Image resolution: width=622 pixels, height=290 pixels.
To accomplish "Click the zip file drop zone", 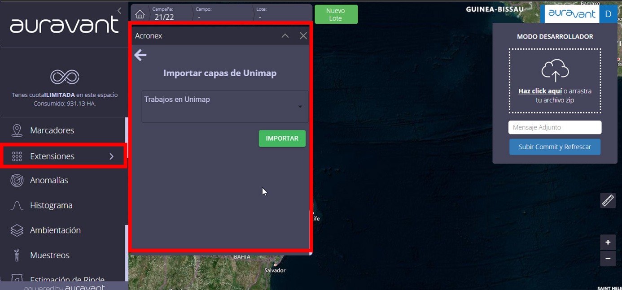I will [555, 81].
